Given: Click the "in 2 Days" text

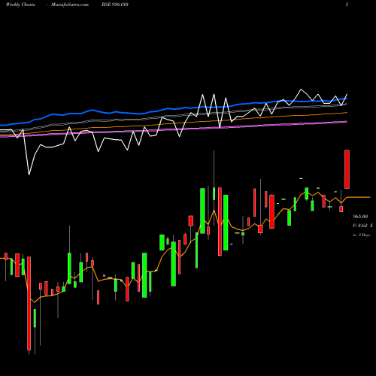Looking at the screenshot, I should pos(361,235).
